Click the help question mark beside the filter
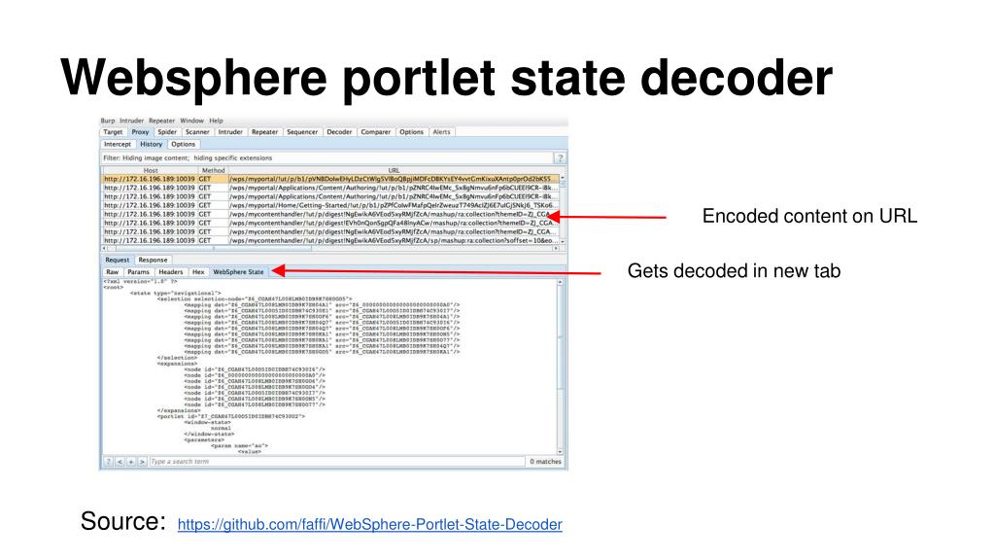The width and height of the screenshot is (995, 560). [x=560, y=158]
